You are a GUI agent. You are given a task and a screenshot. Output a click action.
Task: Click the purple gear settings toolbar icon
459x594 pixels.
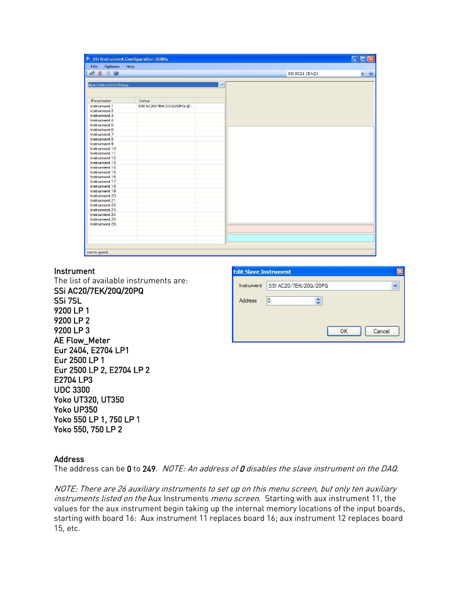[x=116, y=74]
